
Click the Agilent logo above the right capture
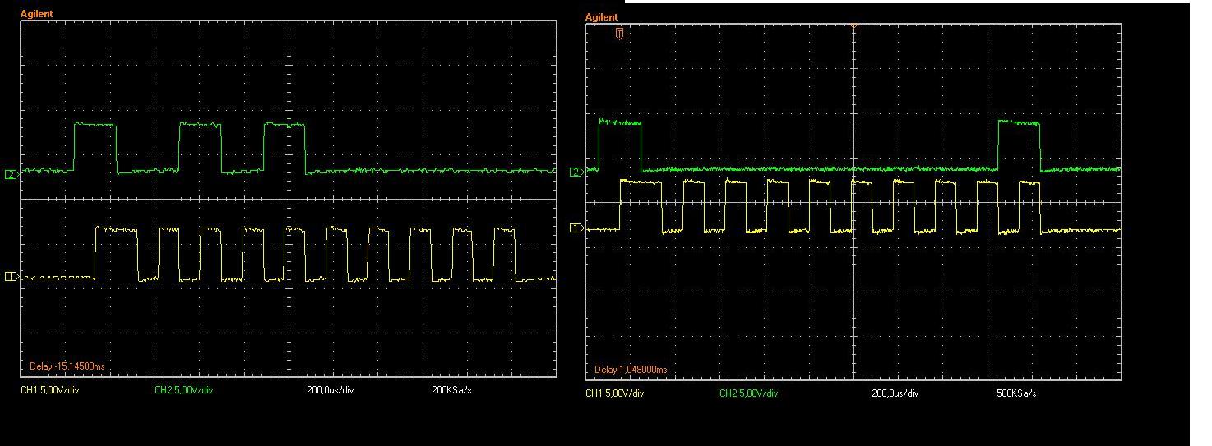tap(601, 17)
